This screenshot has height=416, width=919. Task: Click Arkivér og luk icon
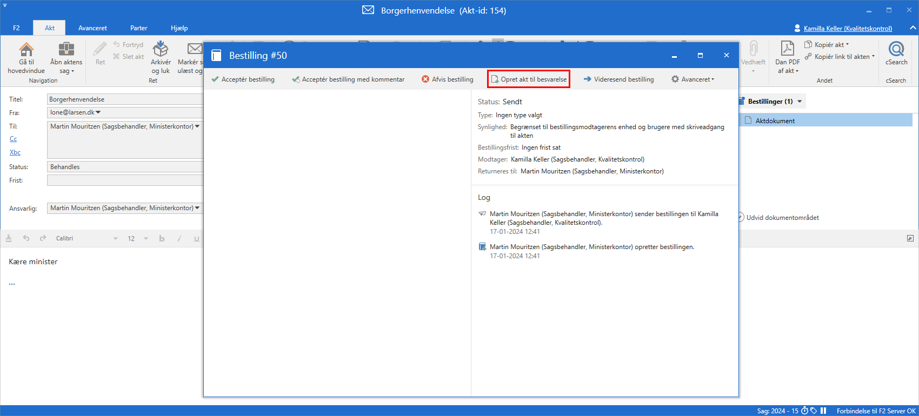161,50
